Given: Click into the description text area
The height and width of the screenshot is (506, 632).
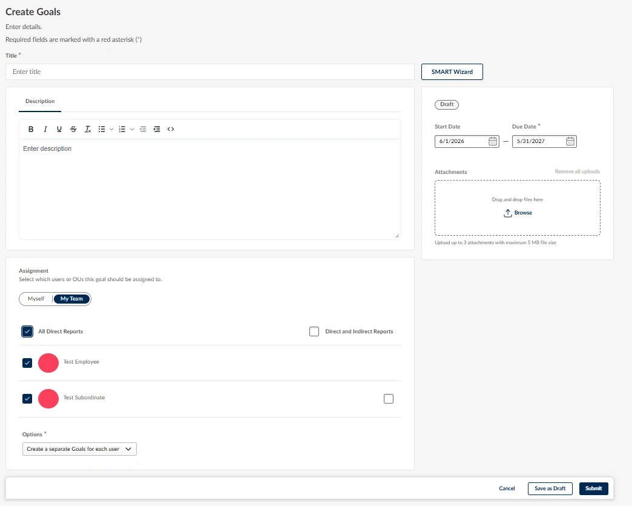Looking at the screenshot, I should [x=209, y=189].
